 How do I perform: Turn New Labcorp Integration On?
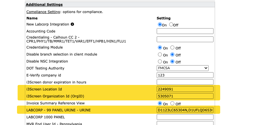[160, 24]
